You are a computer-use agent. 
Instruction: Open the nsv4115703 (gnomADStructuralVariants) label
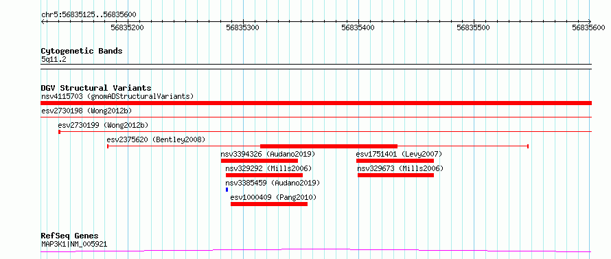click(x=117, y=96)
